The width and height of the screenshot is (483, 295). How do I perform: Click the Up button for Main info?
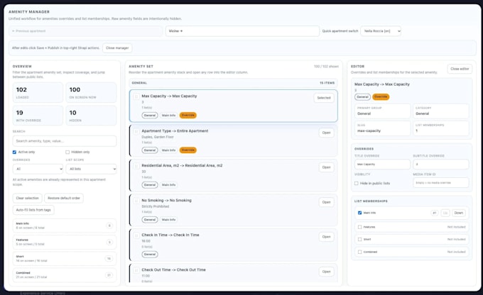(445, 213)
